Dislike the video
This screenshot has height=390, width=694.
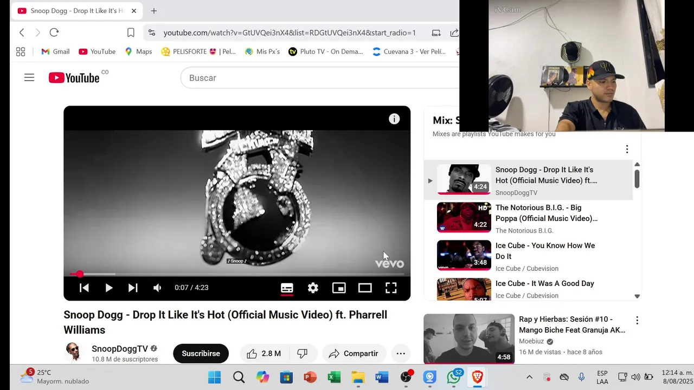303,353
